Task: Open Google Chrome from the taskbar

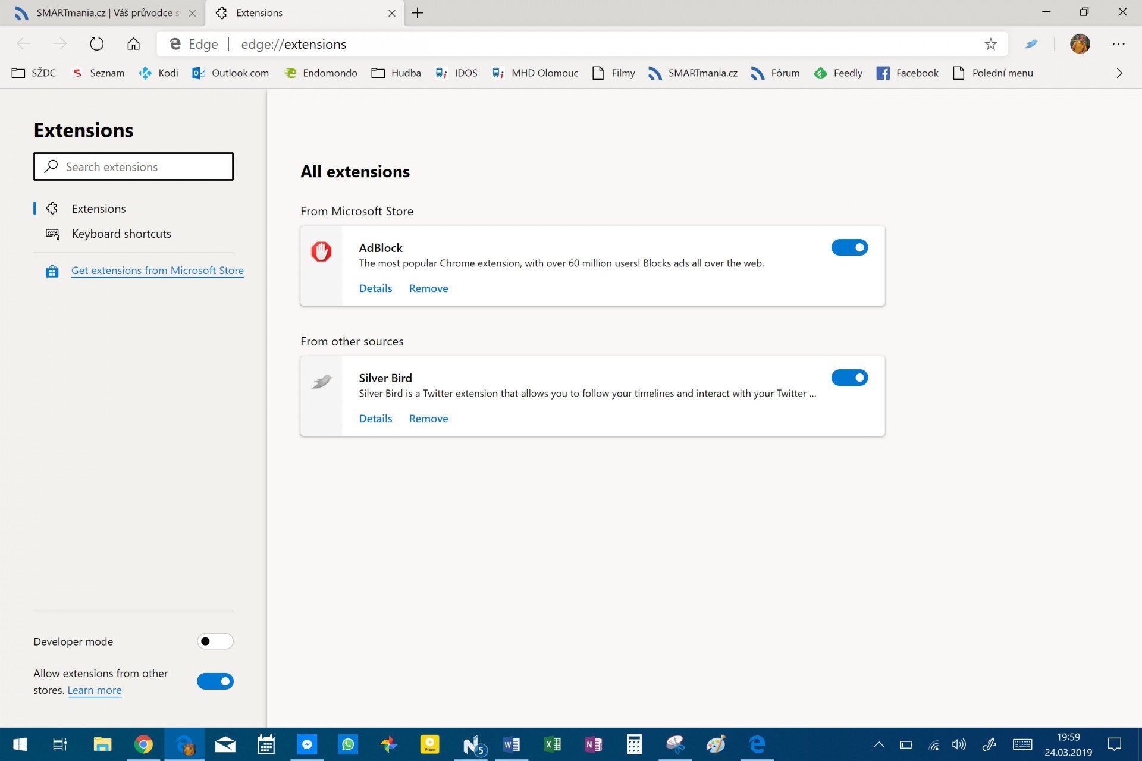Action: tap(143, 744)
